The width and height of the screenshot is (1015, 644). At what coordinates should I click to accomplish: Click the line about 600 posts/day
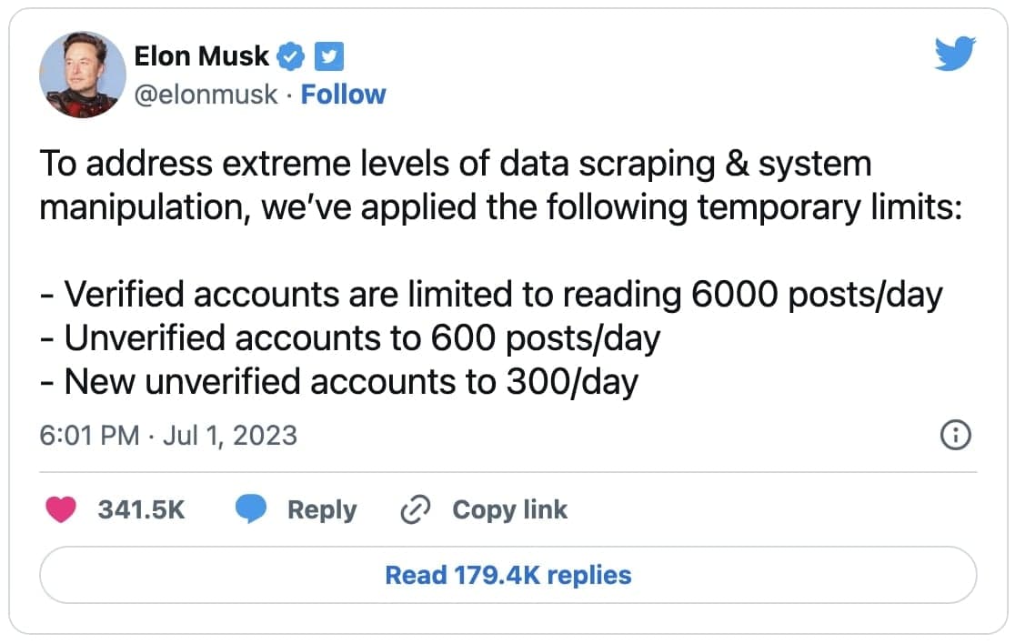tap(350, 338)
